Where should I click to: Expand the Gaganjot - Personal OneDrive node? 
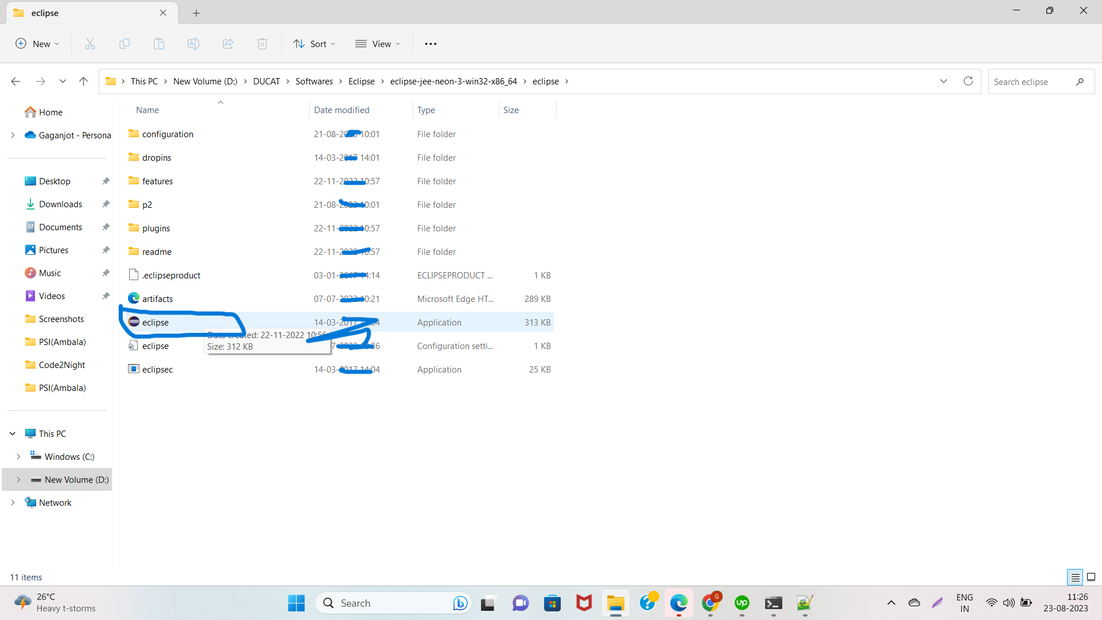point(13,135)
